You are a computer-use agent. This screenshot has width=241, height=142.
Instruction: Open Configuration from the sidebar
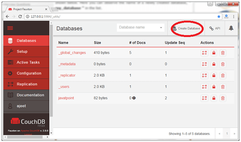[26, 73]
